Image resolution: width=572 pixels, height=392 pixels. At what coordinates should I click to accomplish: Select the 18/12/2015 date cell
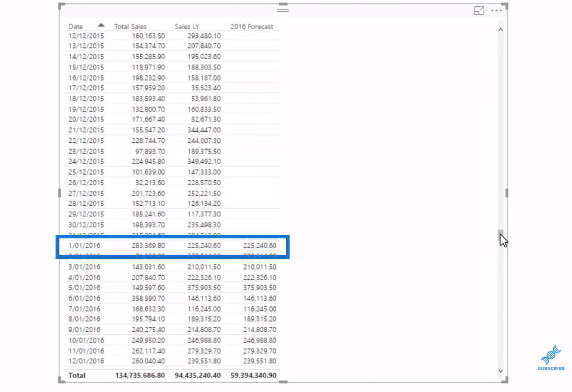pyautogui.click(x=86, y=99)
